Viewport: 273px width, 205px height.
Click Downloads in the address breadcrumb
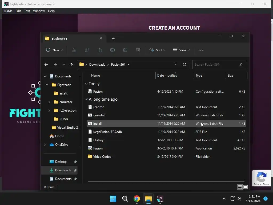(x=97, y=65)
